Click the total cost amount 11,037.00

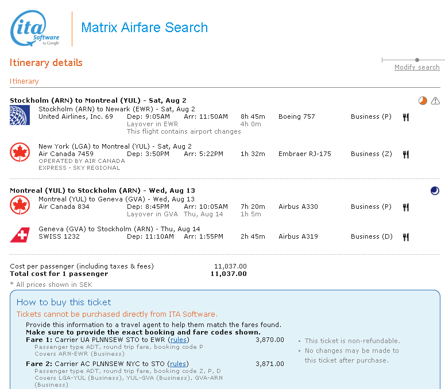(229, 274)
